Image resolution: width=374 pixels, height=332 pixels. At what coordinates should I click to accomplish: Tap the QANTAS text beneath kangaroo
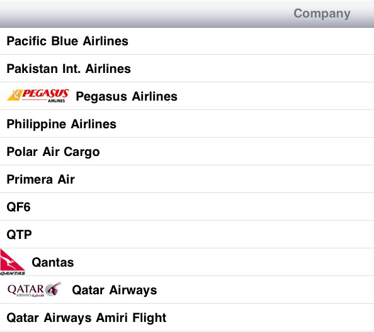pyautogui.click(x=13, y=273)
